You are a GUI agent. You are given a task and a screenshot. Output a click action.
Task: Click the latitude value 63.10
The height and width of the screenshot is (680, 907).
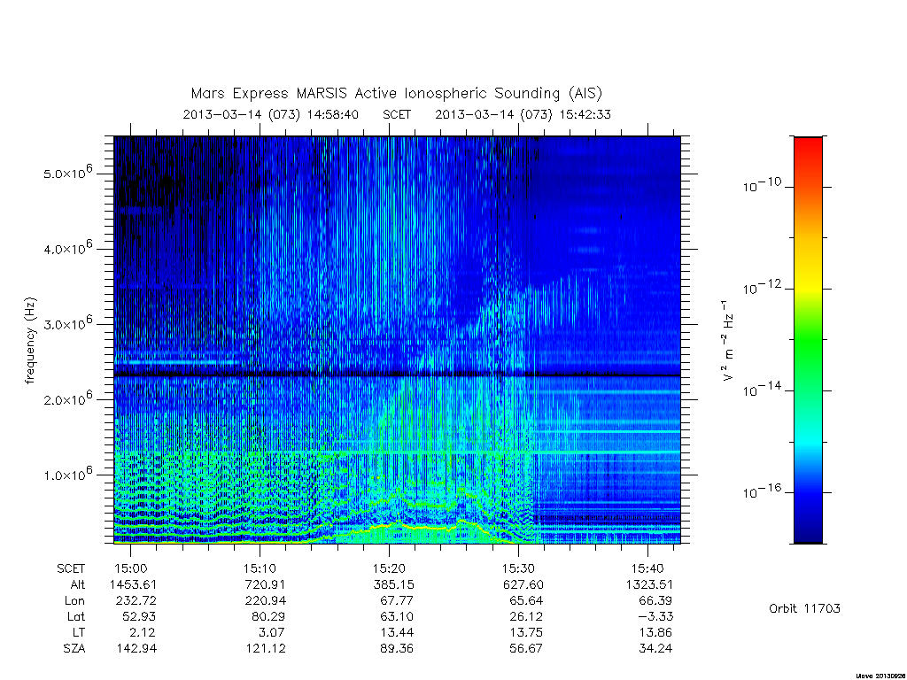(397, 616)
